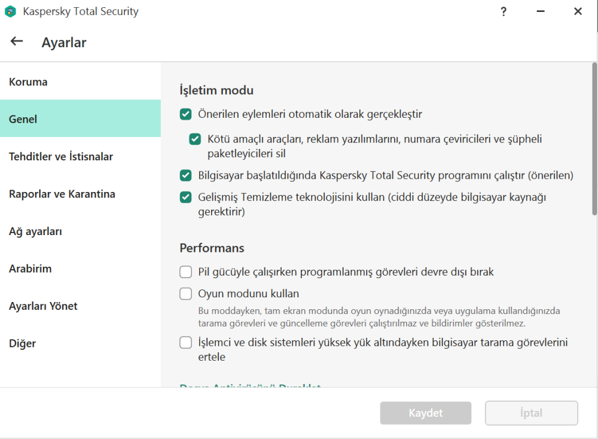Uncheck Kötü amaçlı araçları sil checkbox
Screen dimensions: 598x439
[196, 139]
